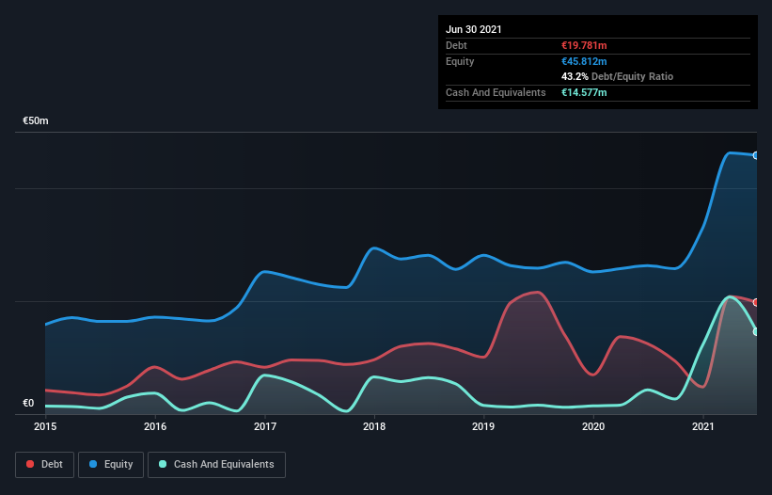Select the Equity endpoint marker on chart
Viewport: 772px width, 495px height.
pyautogui.click(x=756, y=155)
